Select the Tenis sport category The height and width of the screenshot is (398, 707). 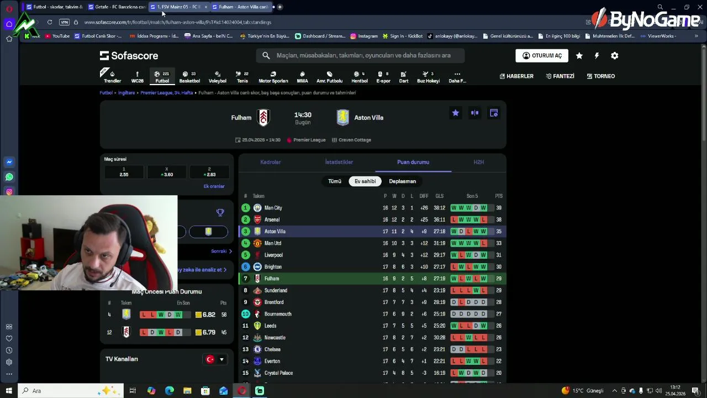242,77
